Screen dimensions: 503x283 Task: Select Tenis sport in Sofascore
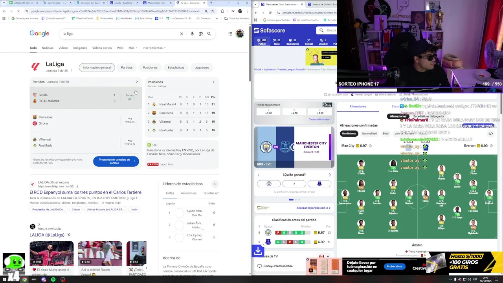coord(277,42)
